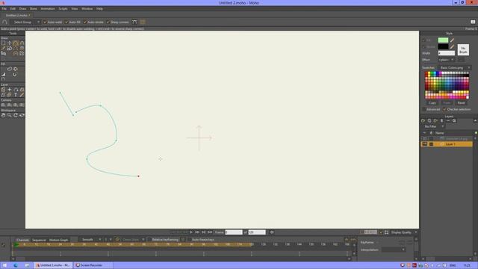This screenshot has width=478, height=269.
Task: Toggle the Checker selection checkbox
Action: click(444, 109)
